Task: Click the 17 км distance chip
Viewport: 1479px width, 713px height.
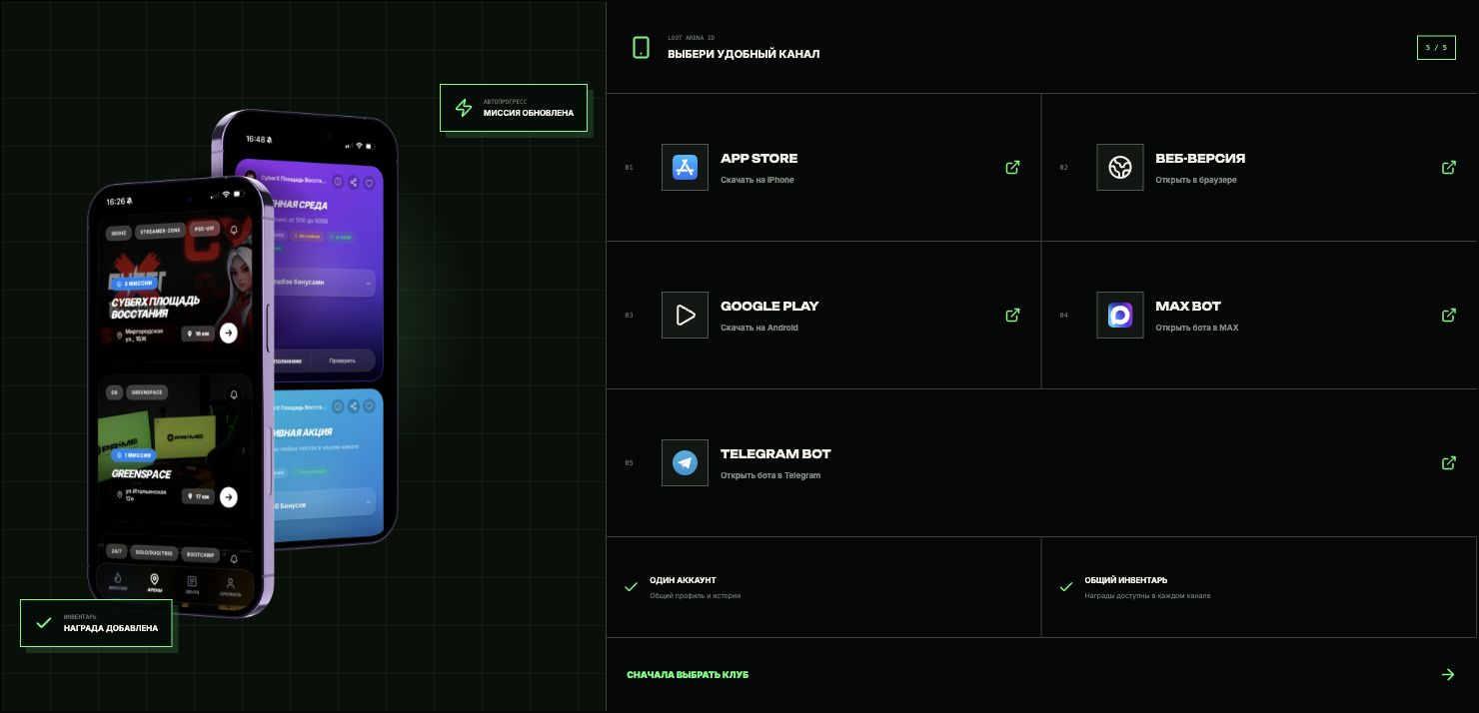Action: [198, 496]
